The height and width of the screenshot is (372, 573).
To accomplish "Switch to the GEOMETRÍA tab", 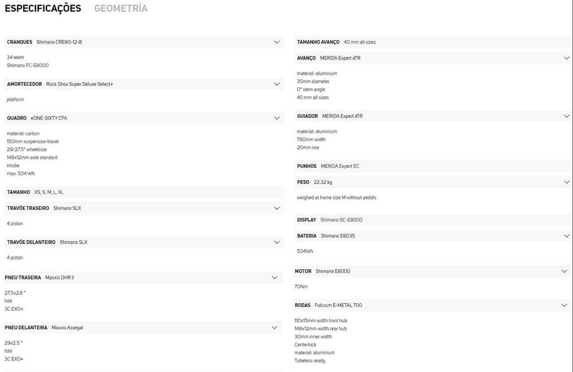I will tap(120, 9).
